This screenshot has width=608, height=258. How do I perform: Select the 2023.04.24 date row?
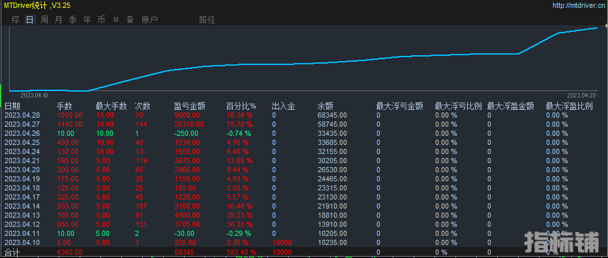click(x=22, y=151)
